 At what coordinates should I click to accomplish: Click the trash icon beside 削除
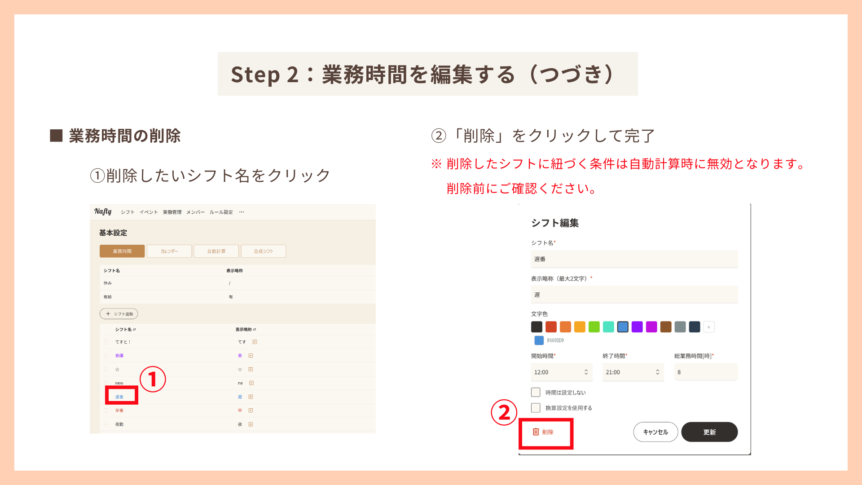coord(536,432)
